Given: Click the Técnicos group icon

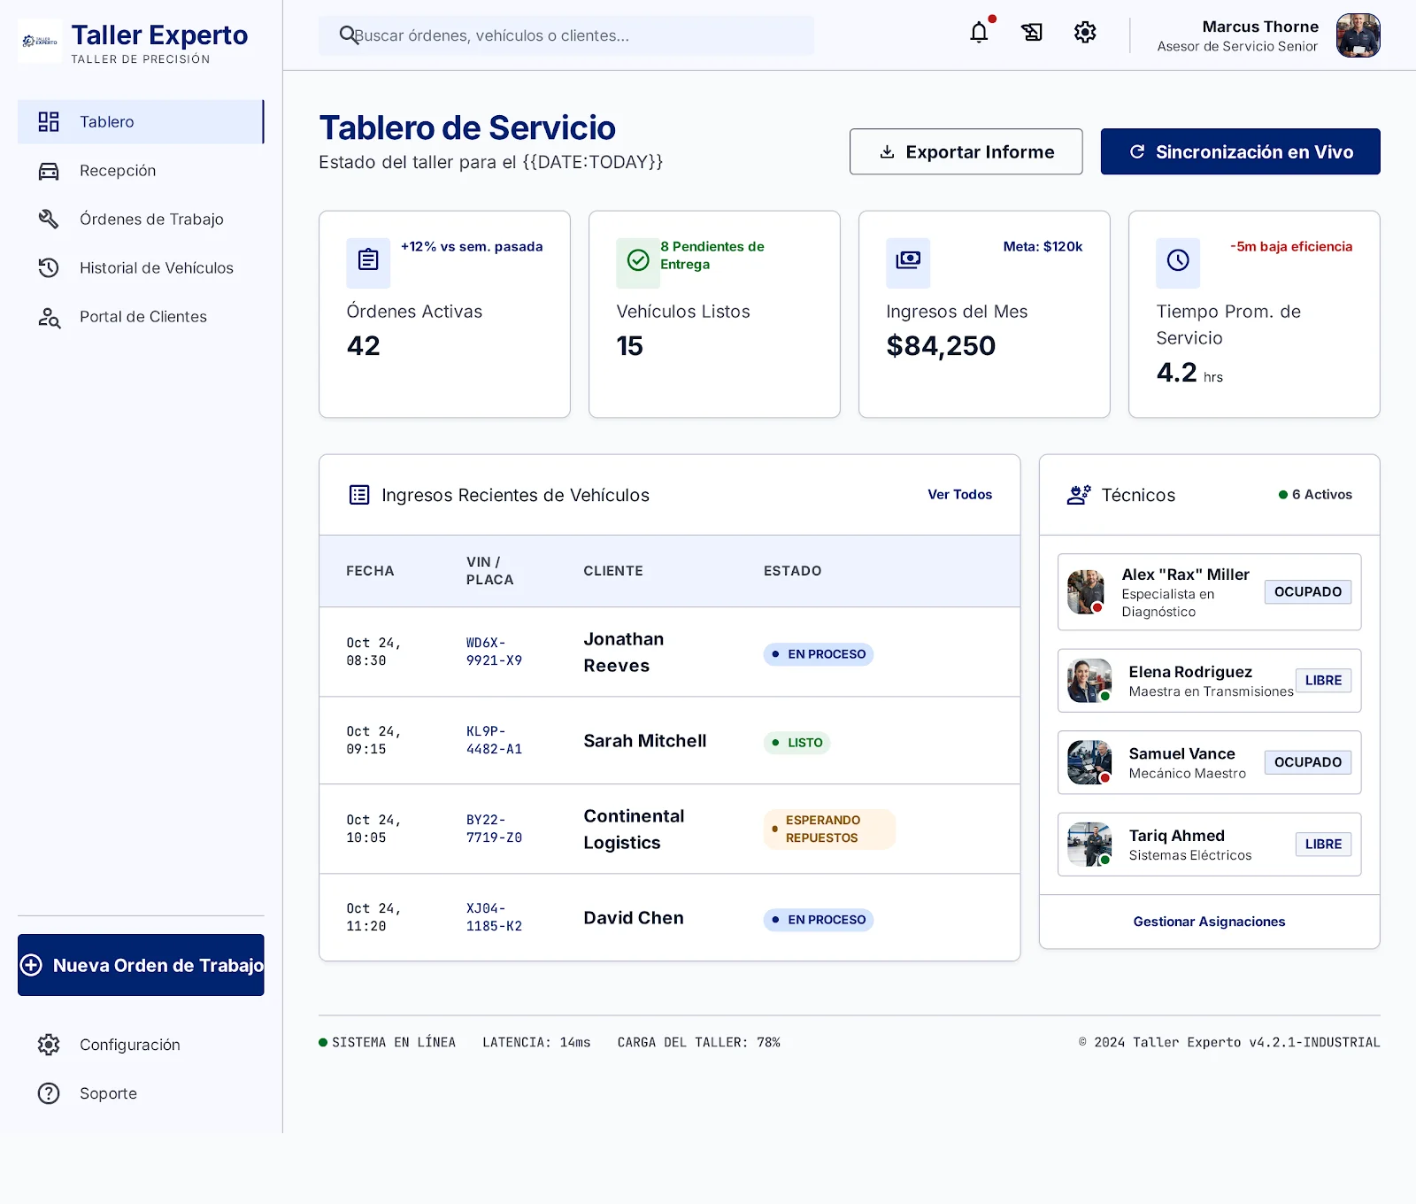Looking at the screenshot, I should click(x=1079, y=495).
